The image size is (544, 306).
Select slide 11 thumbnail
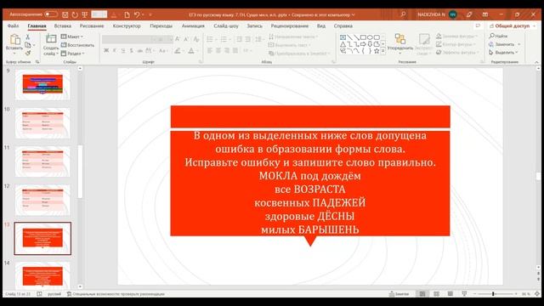(x=42, y=161)
